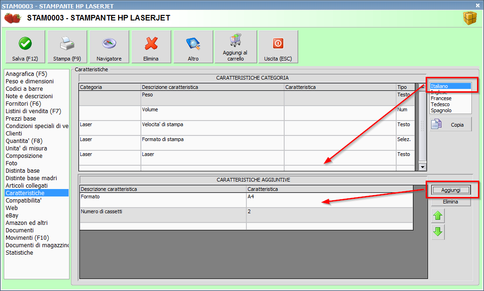The height and width of the screenshot is (291, 484).
Task: Open the Movimenti (F10) section
Action: (36, 238)
